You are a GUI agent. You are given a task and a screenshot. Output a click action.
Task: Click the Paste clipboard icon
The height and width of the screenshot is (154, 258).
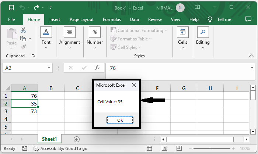pos(12,33)
